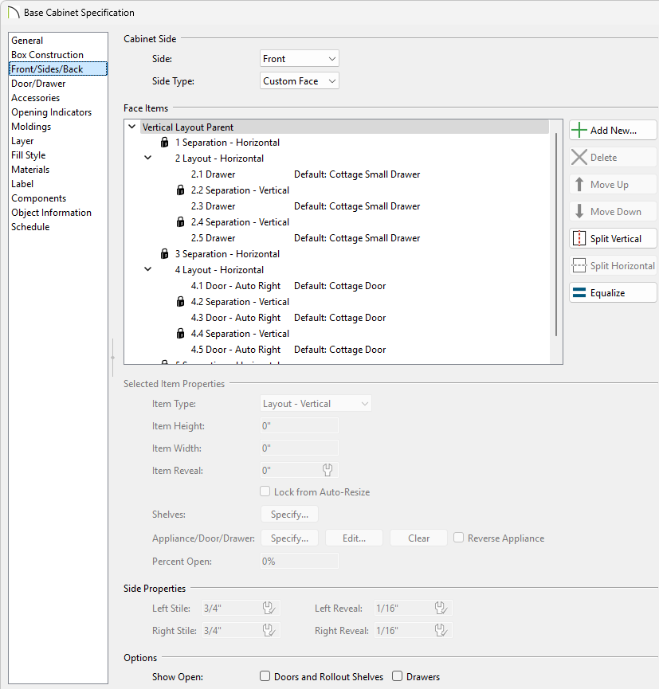Check the Show Open Drawers option
The height and width of the screenshot is (689, 659).
tap(397, 675)
